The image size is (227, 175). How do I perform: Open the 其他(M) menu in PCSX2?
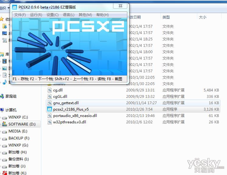pyautogui.click(x=85, y=15)
